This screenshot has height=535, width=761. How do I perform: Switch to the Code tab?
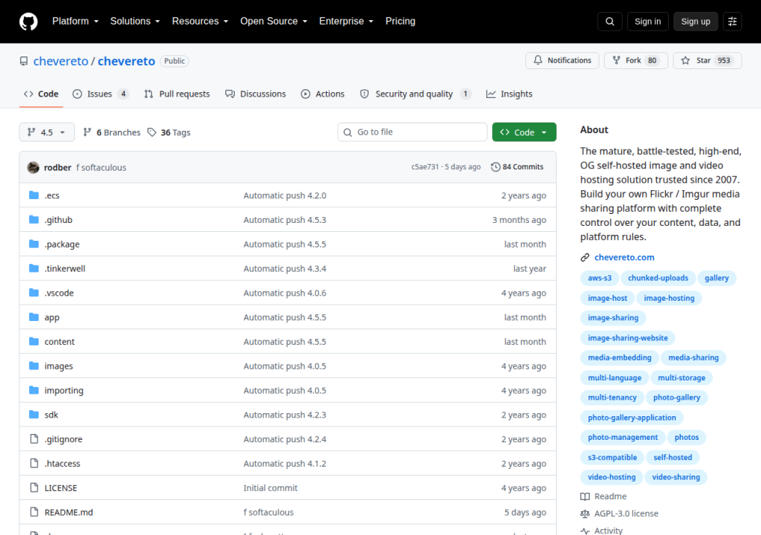[x=42, y=94]
